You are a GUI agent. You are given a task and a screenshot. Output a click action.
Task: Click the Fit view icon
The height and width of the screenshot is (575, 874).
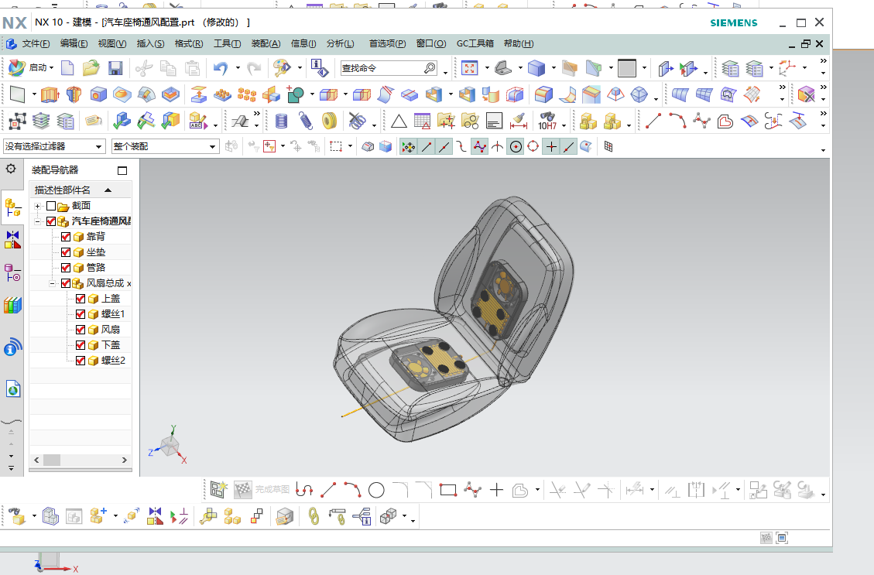(469, 68)
